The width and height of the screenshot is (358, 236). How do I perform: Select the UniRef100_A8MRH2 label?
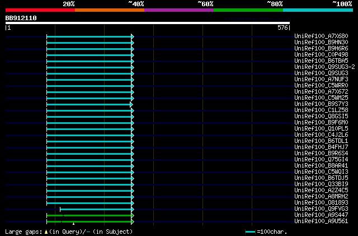pos(321,197)
